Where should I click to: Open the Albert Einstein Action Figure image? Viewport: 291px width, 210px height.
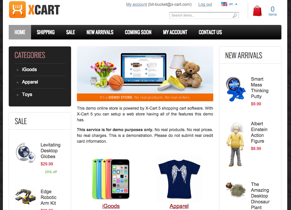pos(235,145)
